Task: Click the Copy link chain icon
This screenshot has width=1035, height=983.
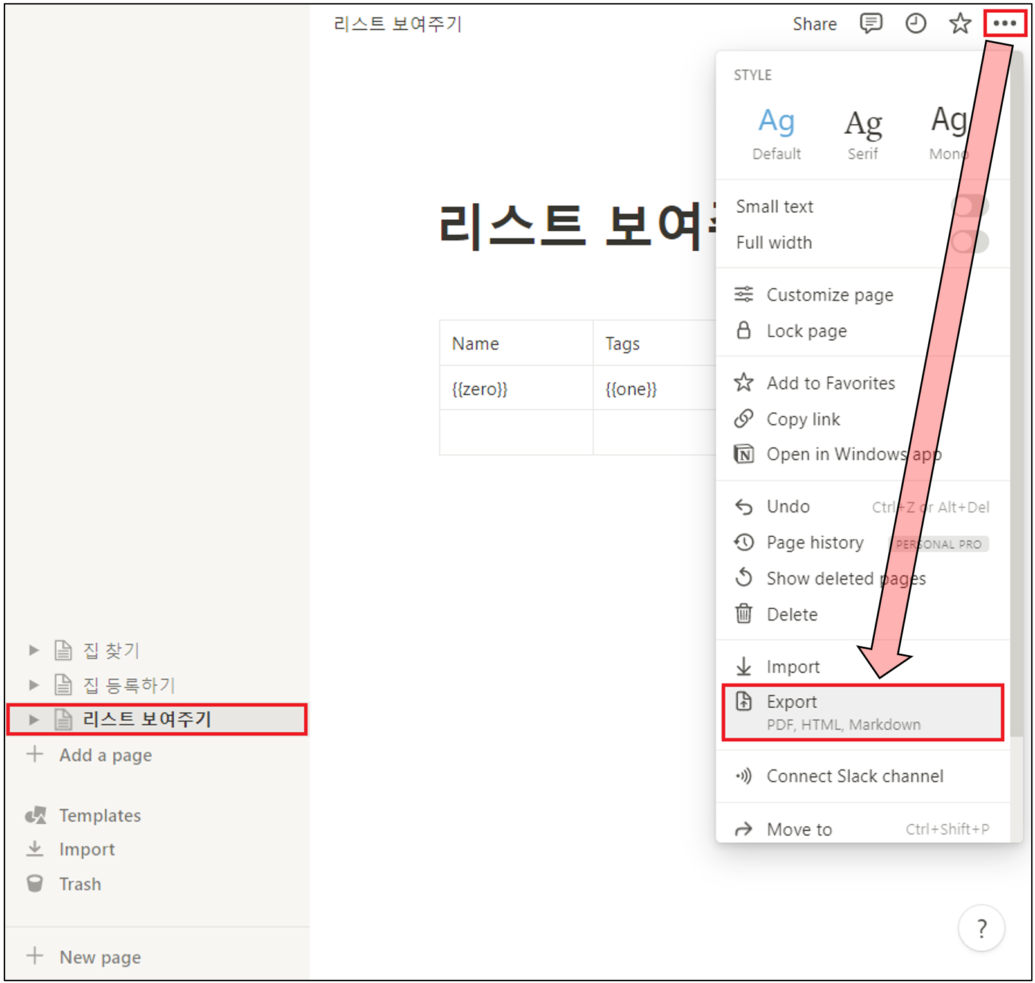Action: [x=744, y=419]
